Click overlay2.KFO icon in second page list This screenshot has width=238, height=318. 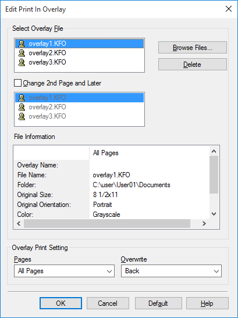22,107
